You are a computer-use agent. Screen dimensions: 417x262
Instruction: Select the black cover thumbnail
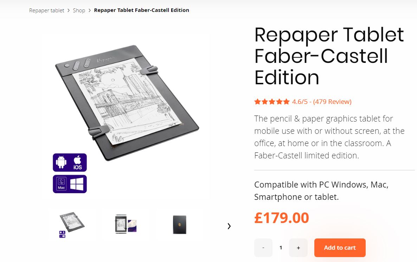[x=180, y=224]
